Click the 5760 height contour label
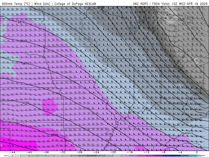 (x=54, y=135)
